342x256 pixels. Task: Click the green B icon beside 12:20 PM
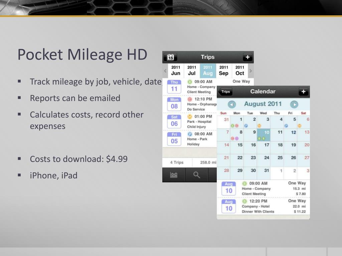244,201
